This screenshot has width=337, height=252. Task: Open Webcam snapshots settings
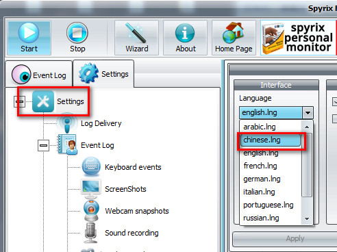click(137, 211)
